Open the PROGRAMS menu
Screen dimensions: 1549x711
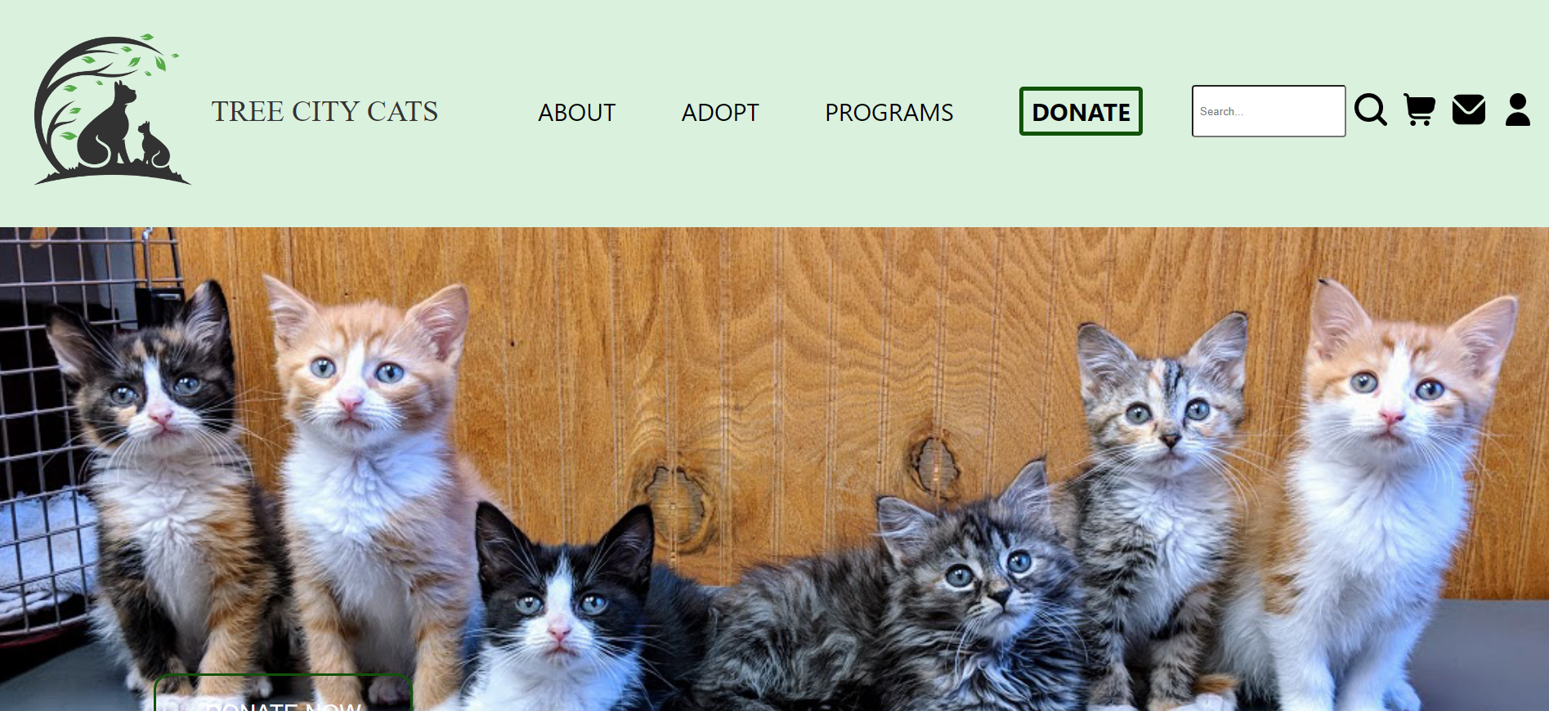(889, 113)
